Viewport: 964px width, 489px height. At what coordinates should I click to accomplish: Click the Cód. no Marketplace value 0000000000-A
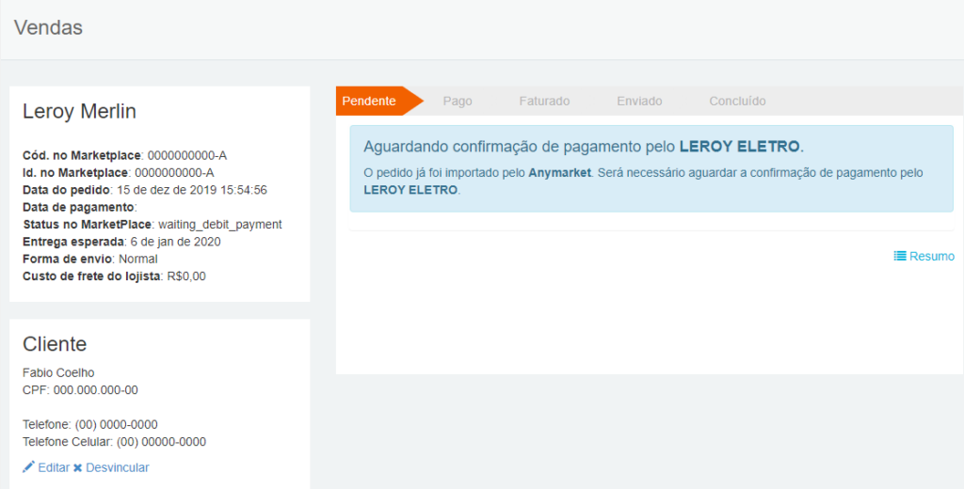(x=187, y=155)
